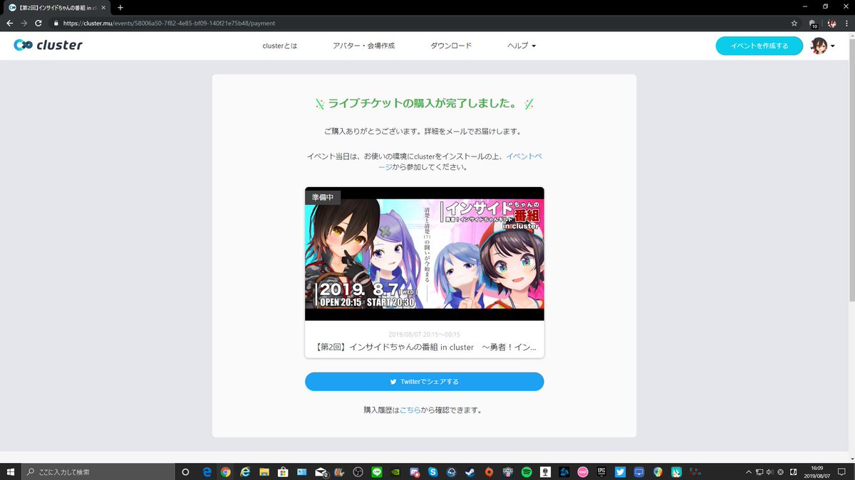The width and height of the screenshot is (855, 480).
Task: Open purchase history via the こちら link
Action: [x=410, y=410]
